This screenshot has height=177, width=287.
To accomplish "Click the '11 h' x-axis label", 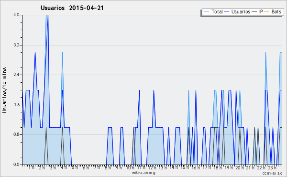I will point(141,167).
